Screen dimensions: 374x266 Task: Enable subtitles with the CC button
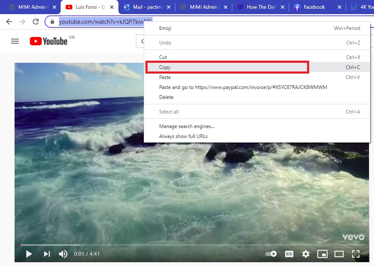coord(289,254)
